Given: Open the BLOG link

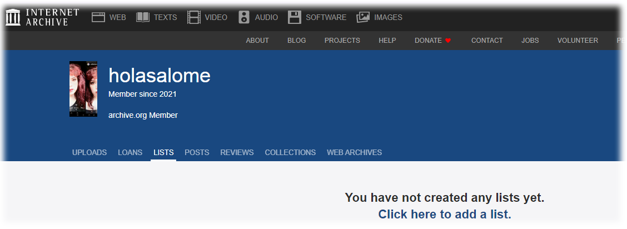Looking at the screenshot, I should 297,41.
